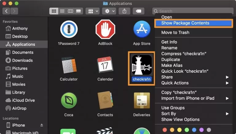Switch to column view mode
Screen dimensions: 236x134
point(70,11)
